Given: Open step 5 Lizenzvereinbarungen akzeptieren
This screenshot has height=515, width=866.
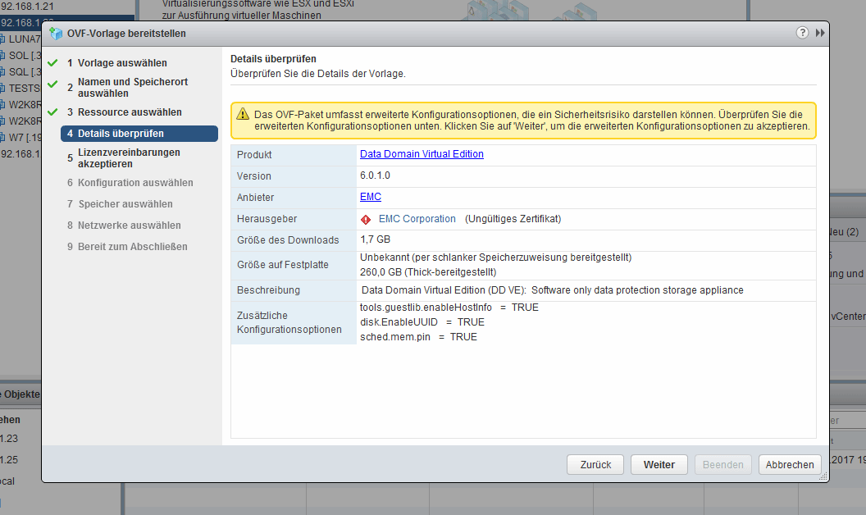Looking at the screenshot, I should 129,158.
